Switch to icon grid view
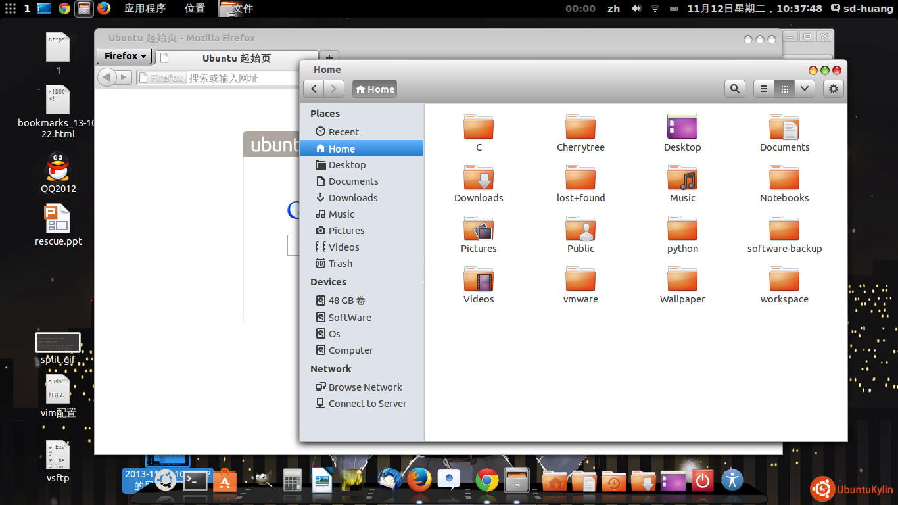Viewport: 898px width, 505px height. click(x=784, y=89)
